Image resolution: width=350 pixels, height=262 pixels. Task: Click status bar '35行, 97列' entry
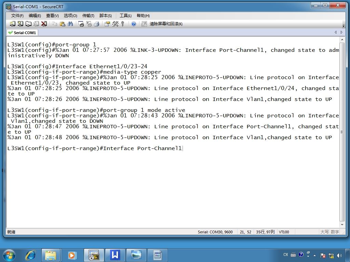tap(265, 232)
